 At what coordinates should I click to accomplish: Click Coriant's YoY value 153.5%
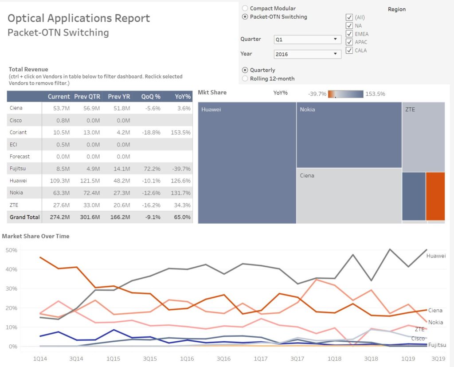181,133
